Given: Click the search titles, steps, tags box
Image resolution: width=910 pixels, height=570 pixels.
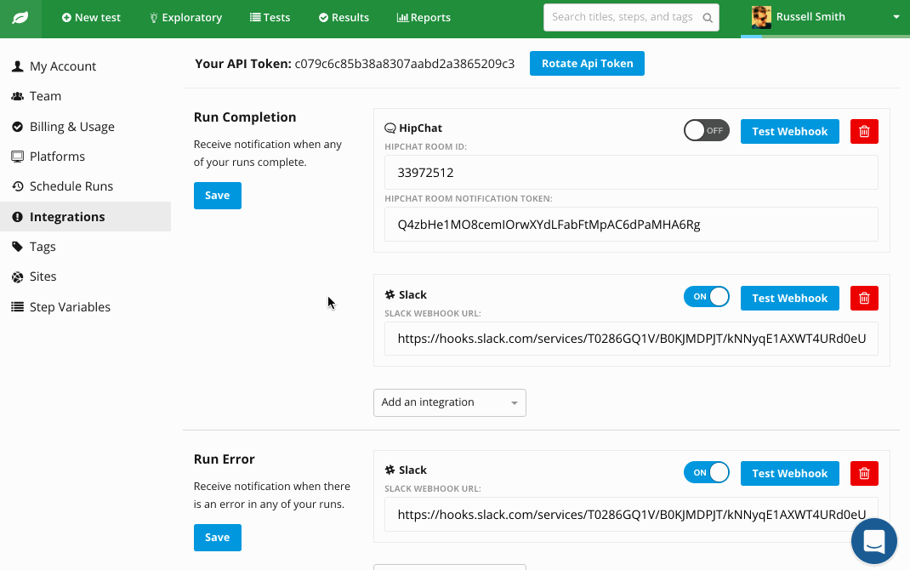Looking at the screenshot, I should pos(631,17).
